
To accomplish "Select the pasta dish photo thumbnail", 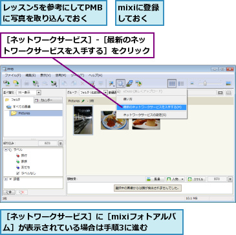I will coord(114,120).
